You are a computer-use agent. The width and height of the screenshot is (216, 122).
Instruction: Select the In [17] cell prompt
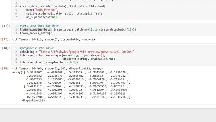[x=5, y=26]
